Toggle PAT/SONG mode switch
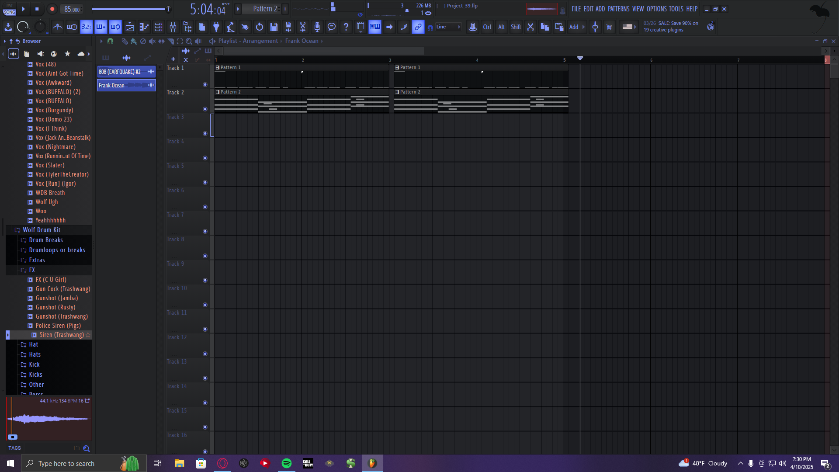Screen dimensions: 839x472 pyautogui.click(x=10, y=9)
